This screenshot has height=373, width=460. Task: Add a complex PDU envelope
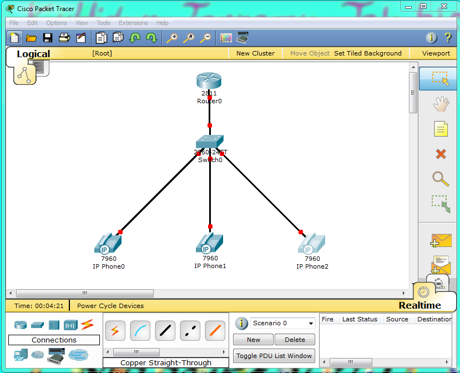coord(441,264)
